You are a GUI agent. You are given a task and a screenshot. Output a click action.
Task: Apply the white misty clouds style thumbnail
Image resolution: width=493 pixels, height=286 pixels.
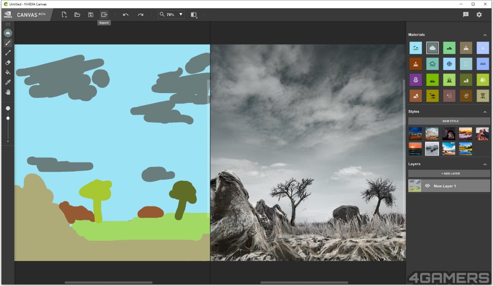(x=432, y=134)
